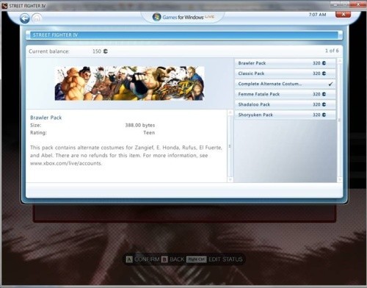
Task: Click the blue back arrow button
Action: (x=25, y=18)
